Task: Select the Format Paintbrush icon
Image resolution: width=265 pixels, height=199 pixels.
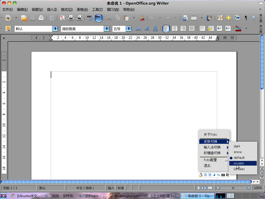Action: coord(142,18)
